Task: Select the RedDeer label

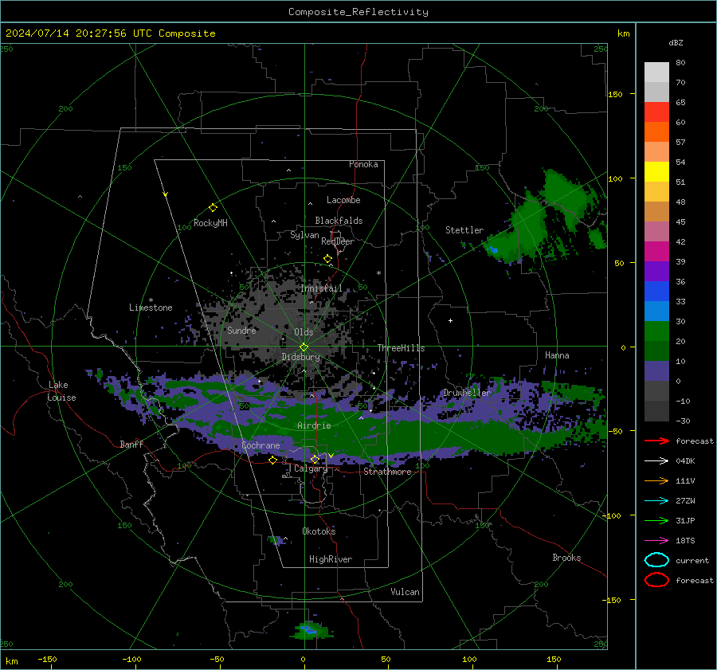Action: tap(338, 241)
